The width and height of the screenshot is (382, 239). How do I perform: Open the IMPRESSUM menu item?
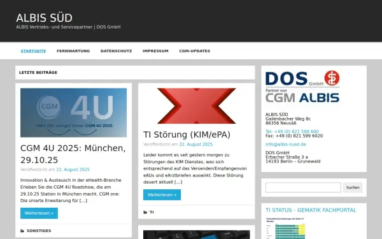[x=155, y=51]
